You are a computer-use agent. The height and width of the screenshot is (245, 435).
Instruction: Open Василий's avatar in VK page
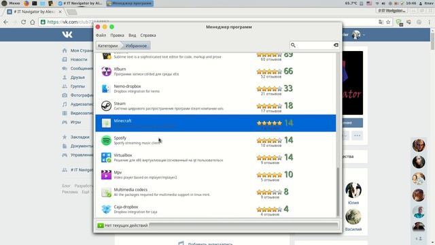(x=353, y=216)
